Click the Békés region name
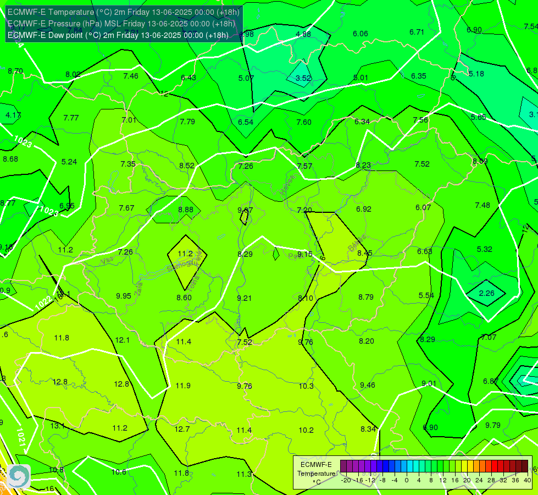 pos(357,243)
